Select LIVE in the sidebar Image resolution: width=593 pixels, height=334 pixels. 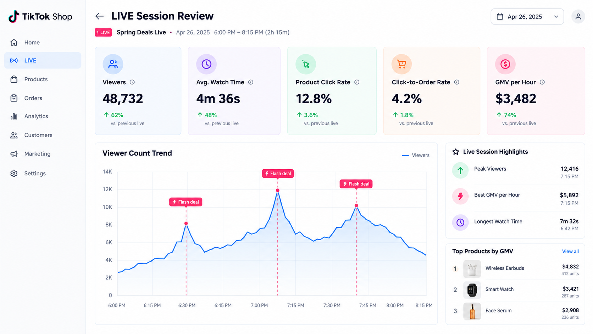(43, 60)
